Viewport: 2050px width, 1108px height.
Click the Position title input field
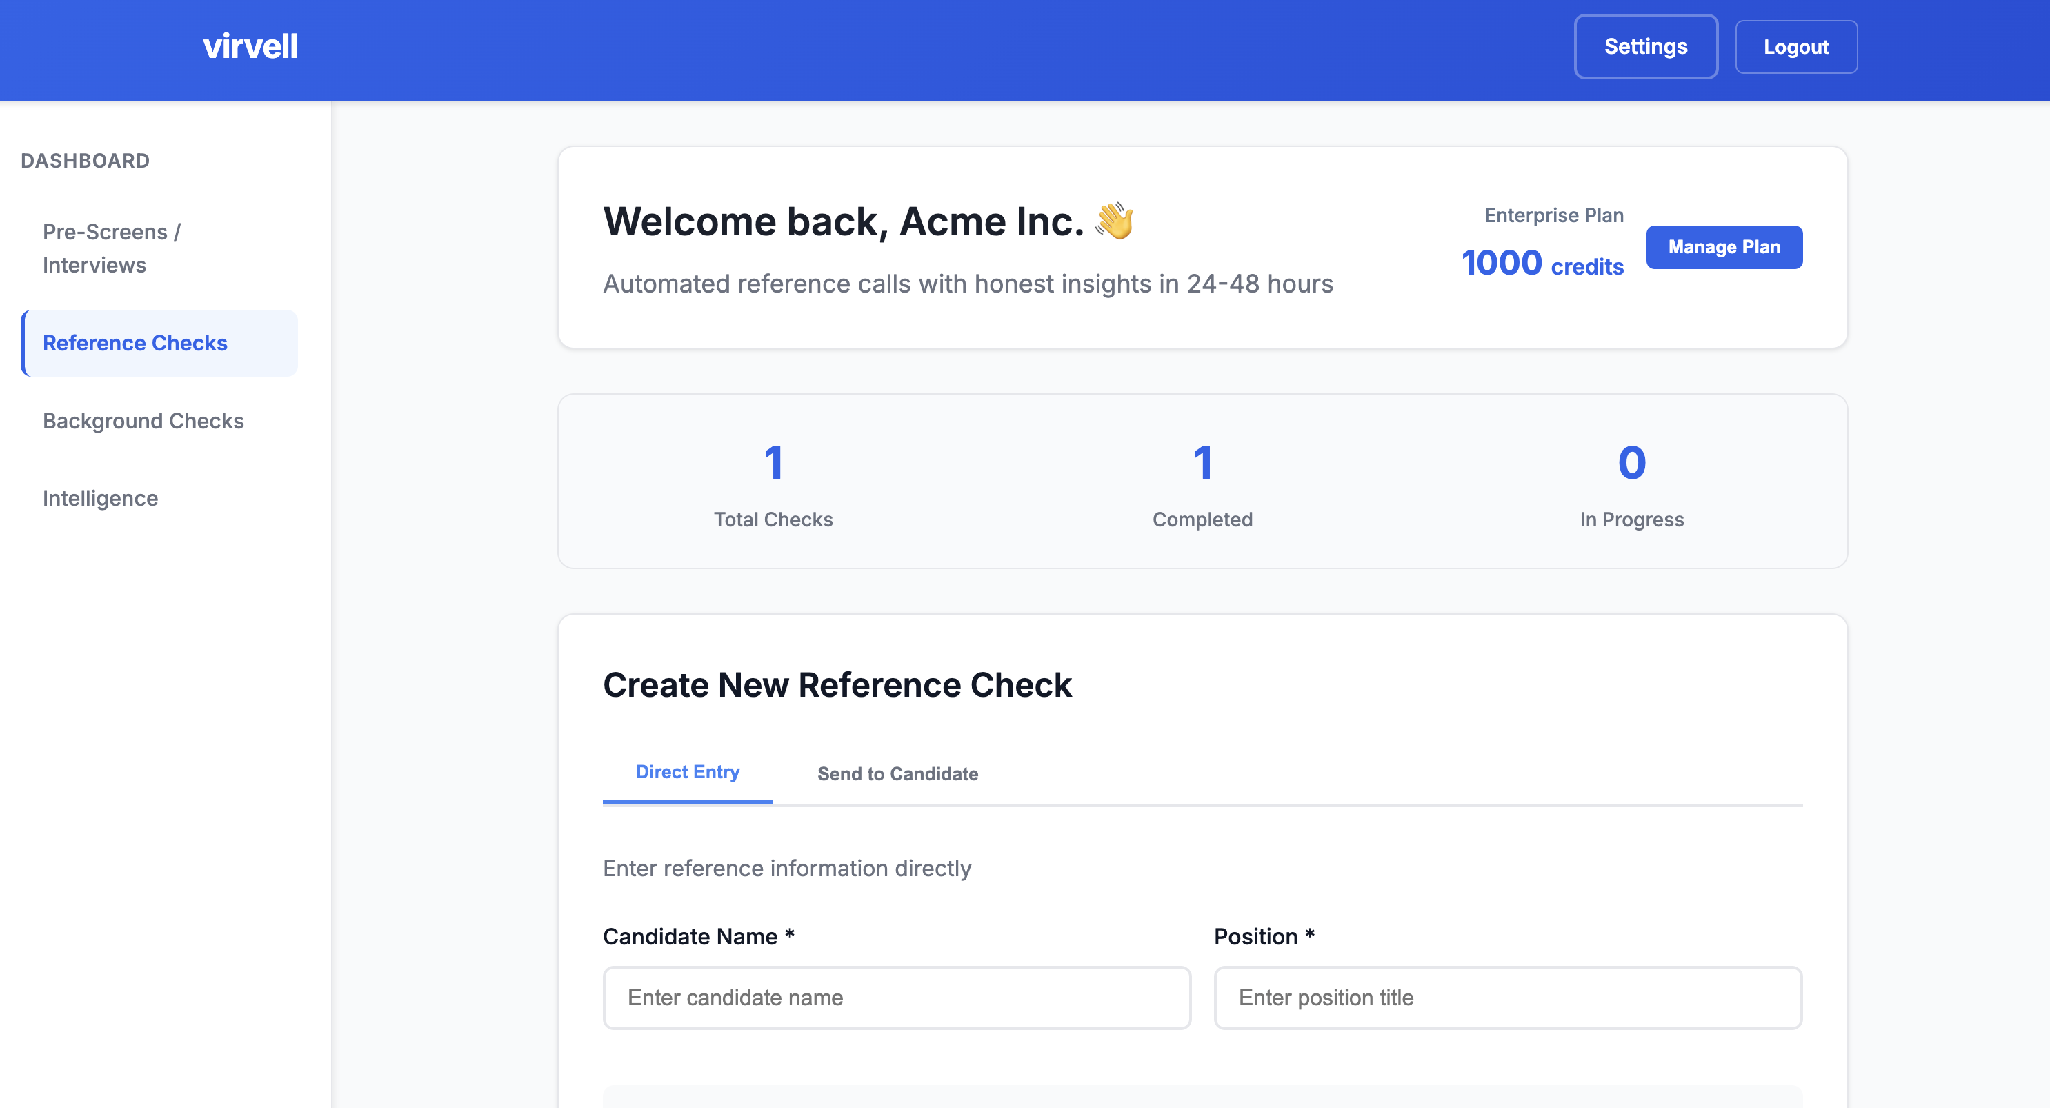[1507, 998]
